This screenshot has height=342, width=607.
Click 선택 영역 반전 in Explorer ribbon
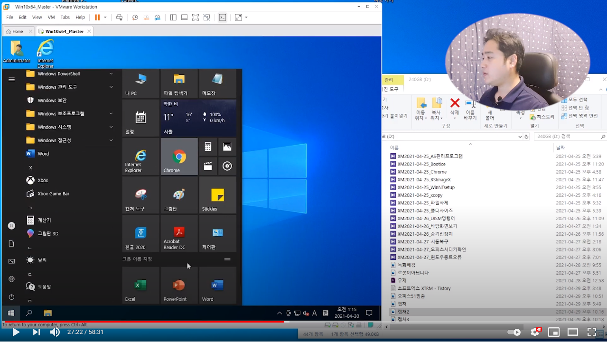pyautogui.click(x=579, y=116)
